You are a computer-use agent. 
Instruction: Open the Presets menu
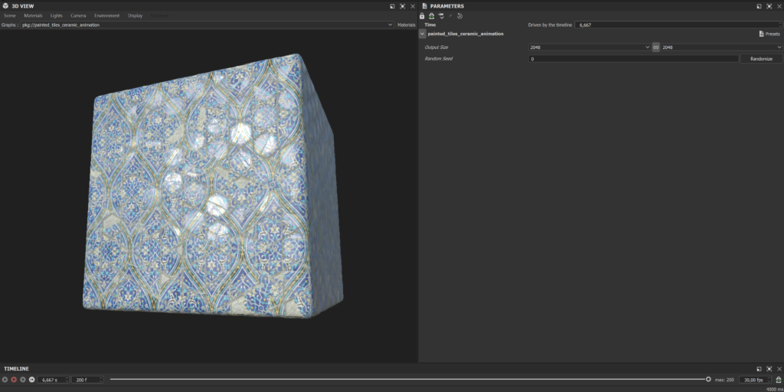(x=769, y=34)
